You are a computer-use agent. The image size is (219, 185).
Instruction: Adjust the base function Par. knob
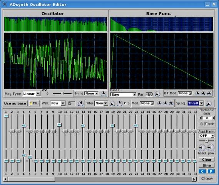[157, 94]
